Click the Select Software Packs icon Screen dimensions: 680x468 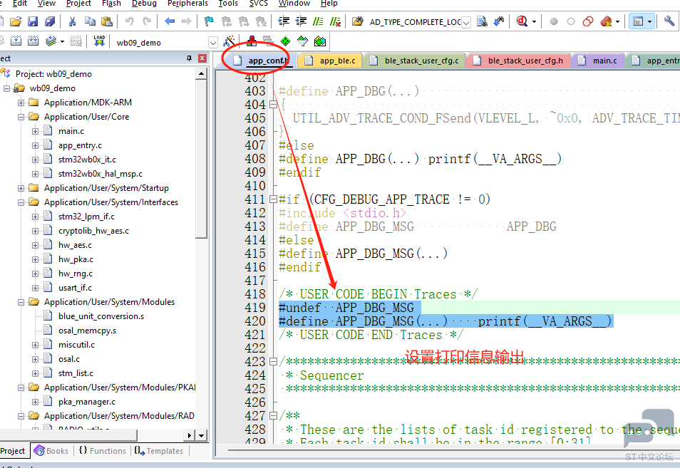(x=302, y=41)
